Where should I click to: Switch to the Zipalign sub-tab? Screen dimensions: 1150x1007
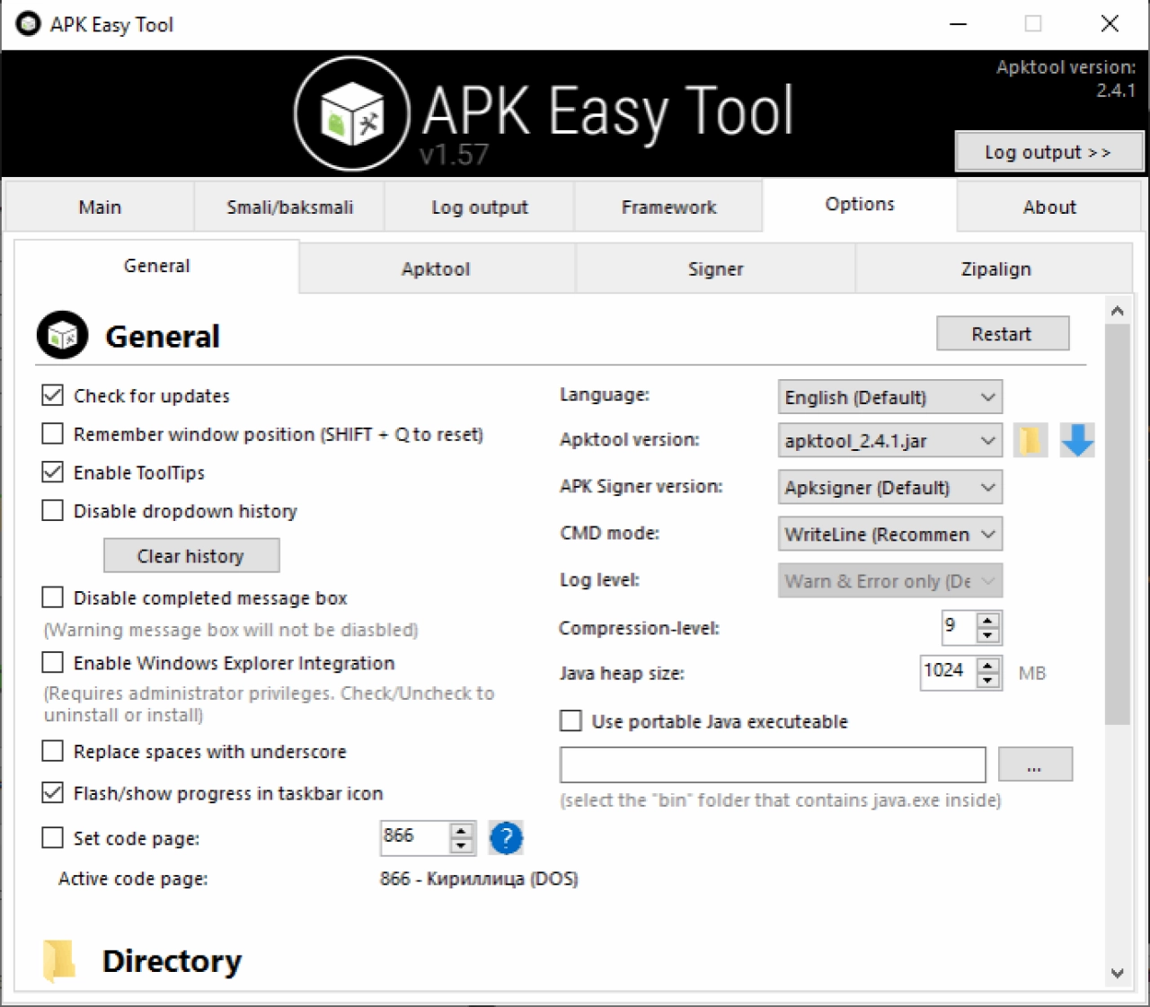(x=995, y=269)
